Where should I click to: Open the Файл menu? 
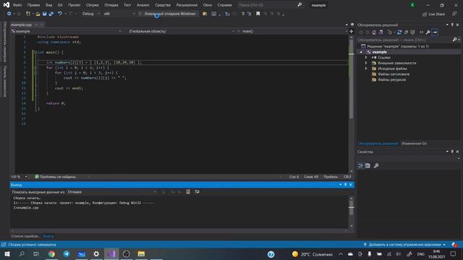(x=17, y=5)
